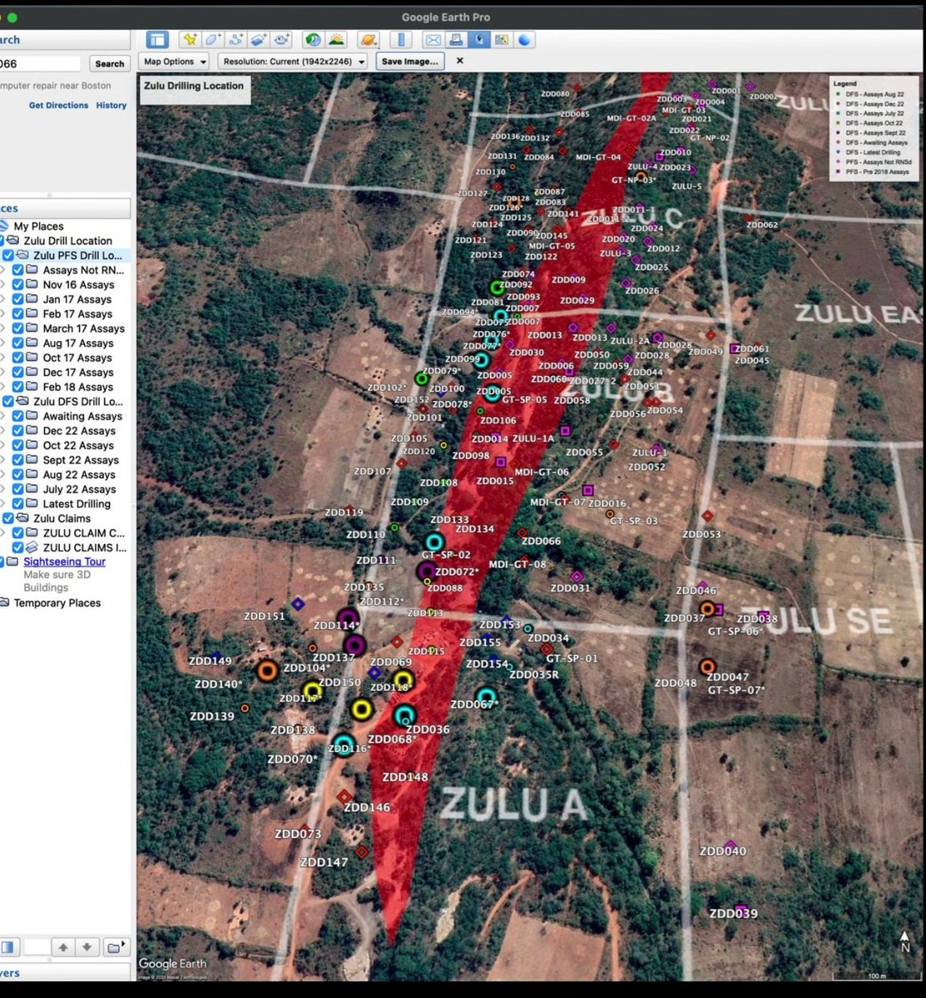Open the Get Directions link
The image size is (926, 998).
[58, 106]
